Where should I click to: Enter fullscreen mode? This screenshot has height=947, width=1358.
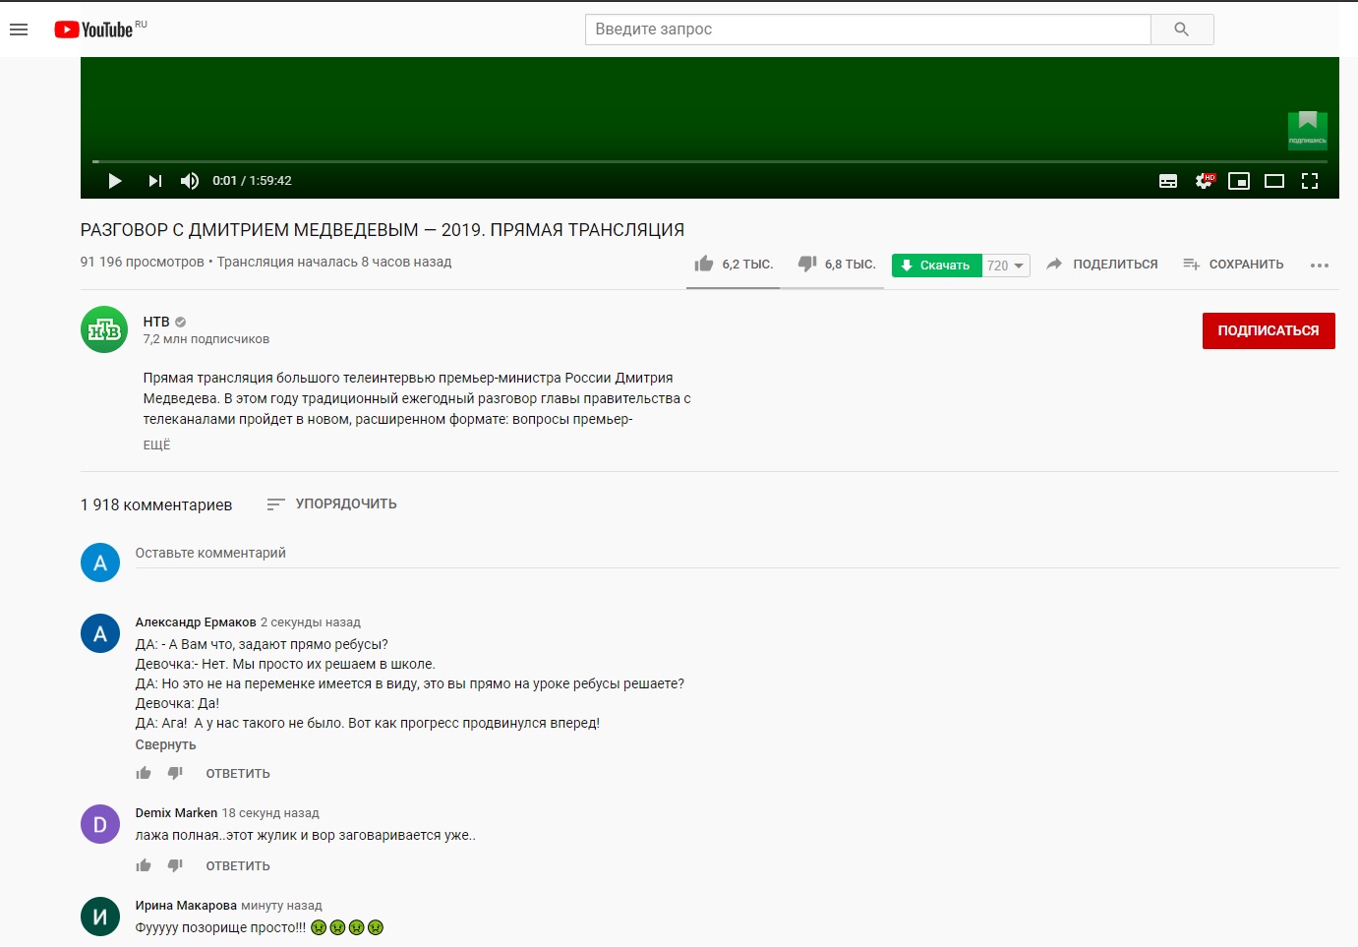click(1310, 181)
